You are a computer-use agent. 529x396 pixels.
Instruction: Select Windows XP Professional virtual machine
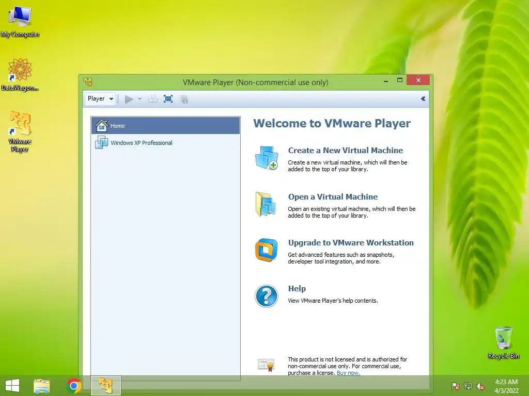(x=166, y=143)
